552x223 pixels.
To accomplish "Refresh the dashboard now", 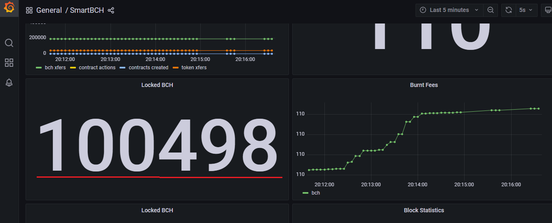I will pos(509,10).
